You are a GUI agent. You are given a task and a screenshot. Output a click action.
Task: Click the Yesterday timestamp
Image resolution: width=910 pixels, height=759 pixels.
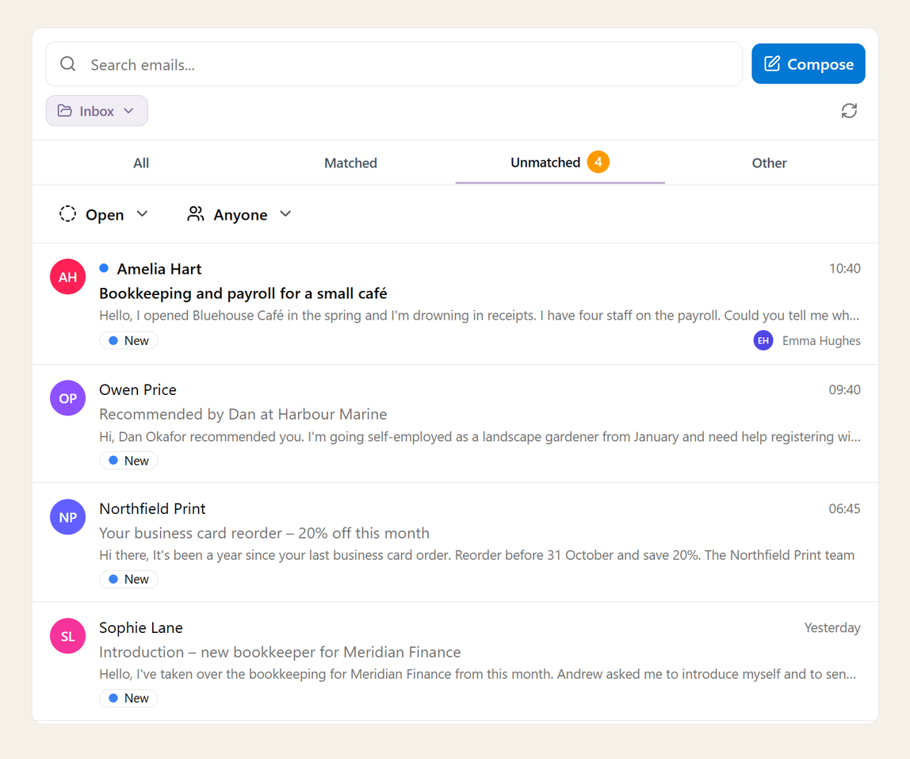click(832, 628)
